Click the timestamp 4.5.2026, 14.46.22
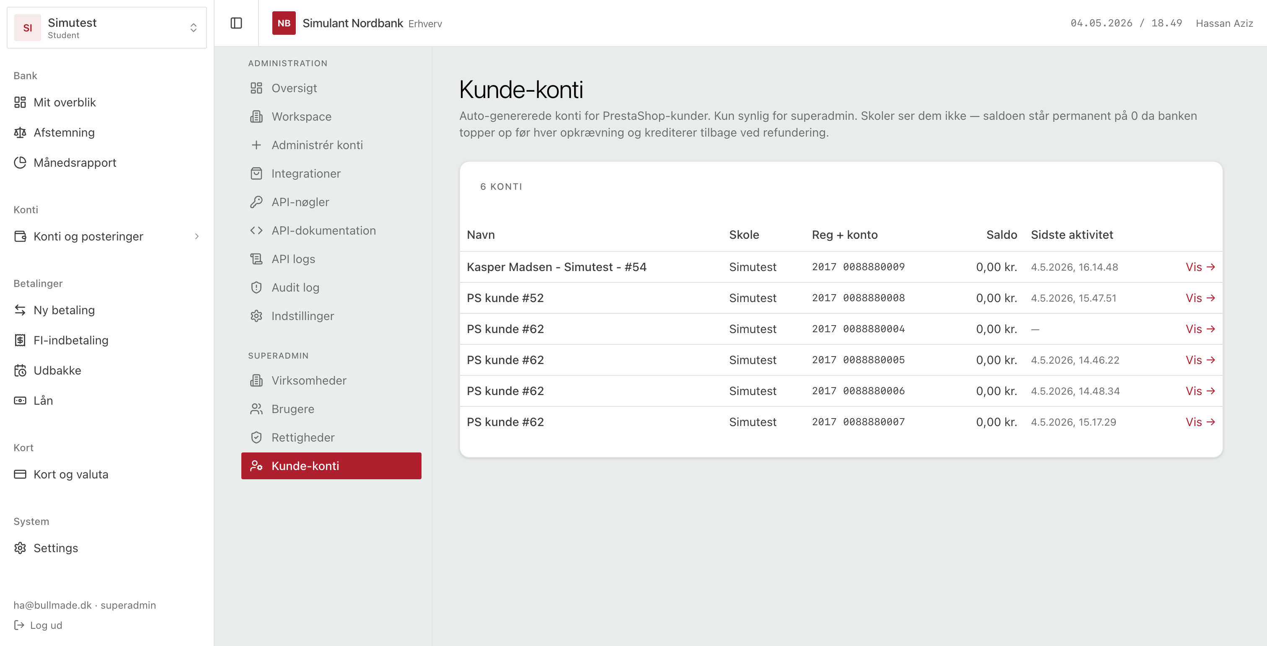 point(1075,360)
